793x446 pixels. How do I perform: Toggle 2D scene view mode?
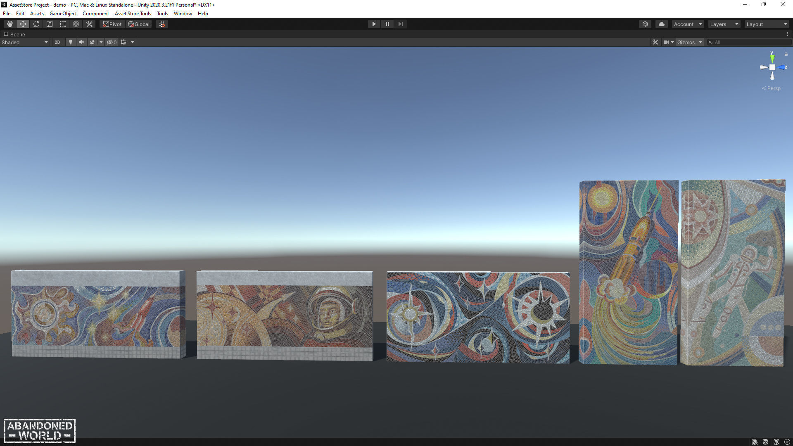[x=57, y=42]
